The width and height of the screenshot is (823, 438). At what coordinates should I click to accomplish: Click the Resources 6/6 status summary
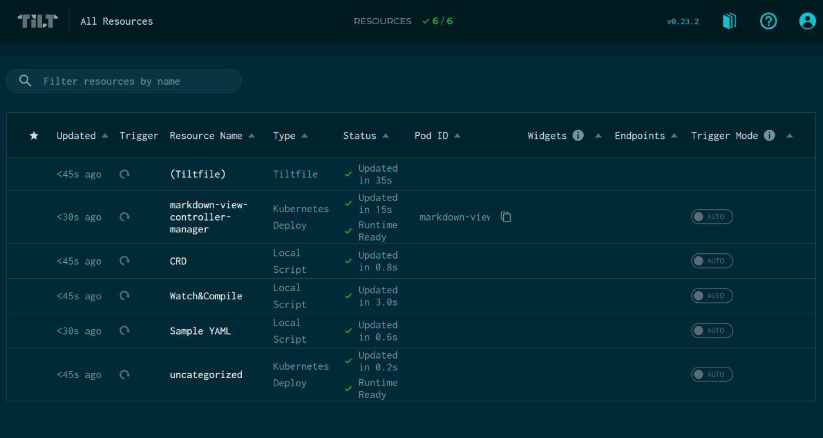point(403,21)
